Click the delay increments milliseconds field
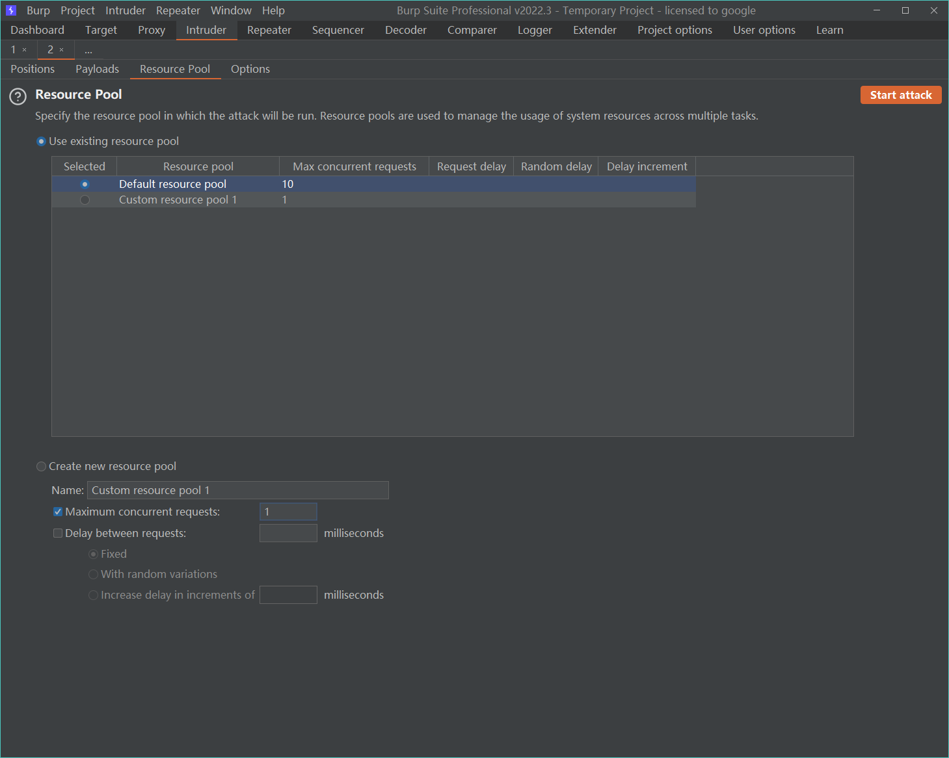This screenshot has width=949, height=758. [288, 595]
